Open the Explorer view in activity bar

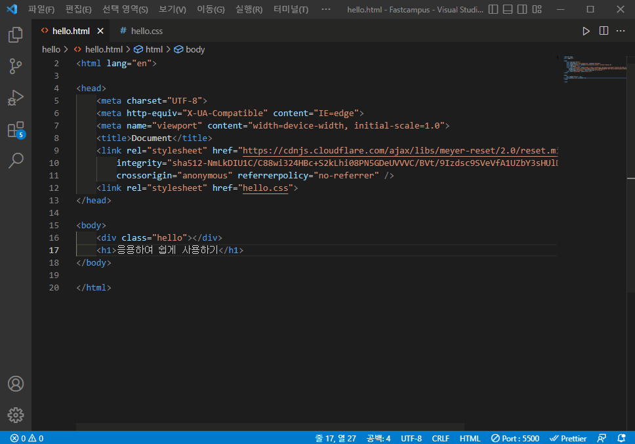tap(15, 35)
